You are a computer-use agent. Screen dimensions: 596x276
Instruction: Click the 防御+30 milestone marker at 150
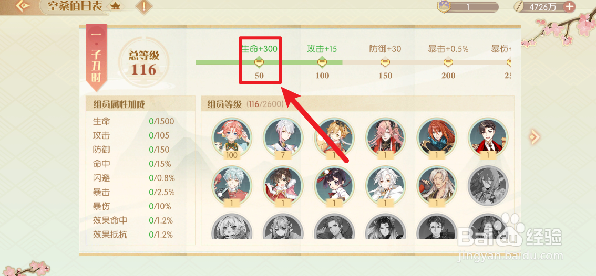(x=385, y=62)
